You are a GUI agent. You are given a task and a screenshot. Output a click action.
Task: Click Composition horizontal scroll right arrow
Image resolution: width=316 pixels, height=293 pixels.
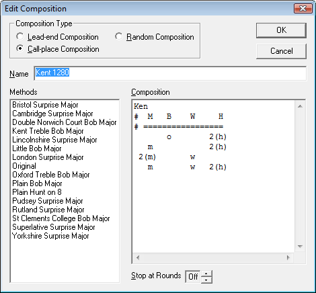click(x=288, y=257)
